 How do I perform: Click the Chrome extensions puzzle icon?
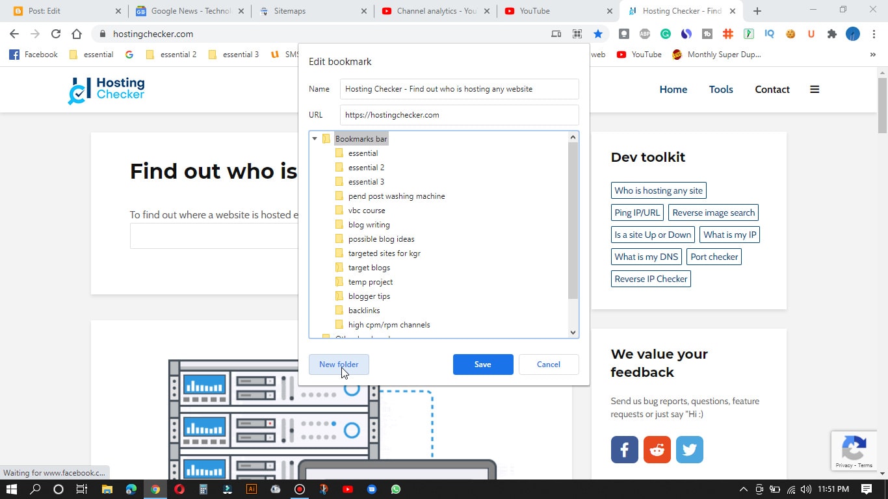pos(832,34)
